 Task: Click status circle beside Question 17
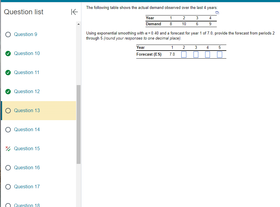point(8,187)
